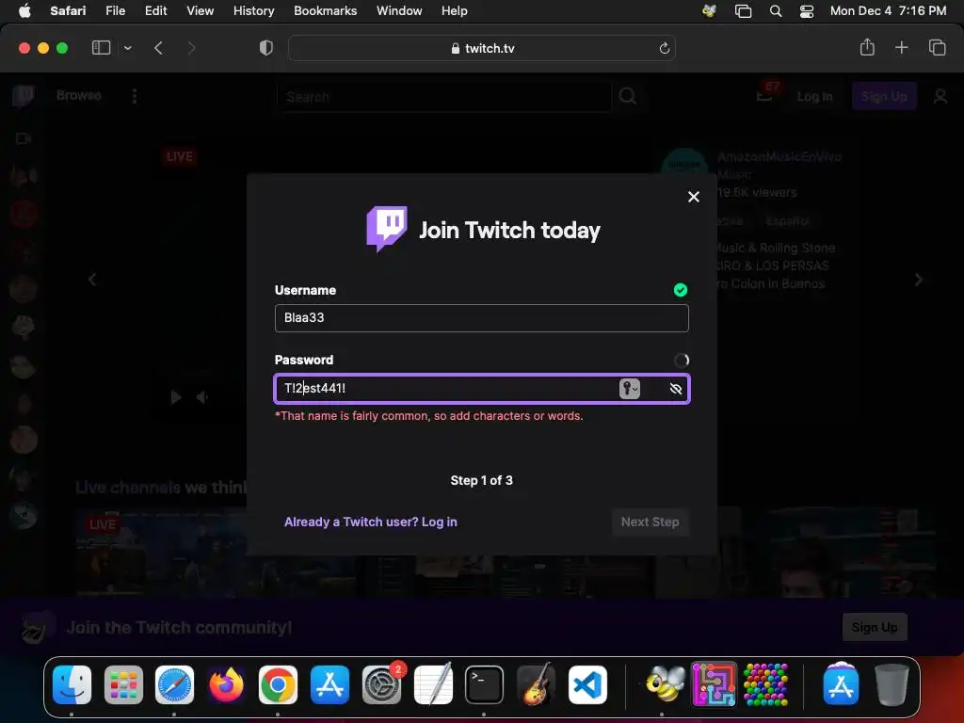This screenshot has width=964, height=723.
Task: Open the File menu
Action: pyautogui.click(x=115, y=10)
